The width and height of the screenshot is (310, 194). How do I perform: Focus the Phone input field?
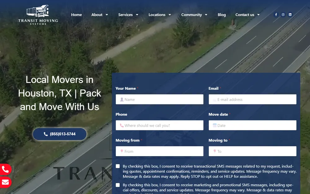(x=160, y=125)
